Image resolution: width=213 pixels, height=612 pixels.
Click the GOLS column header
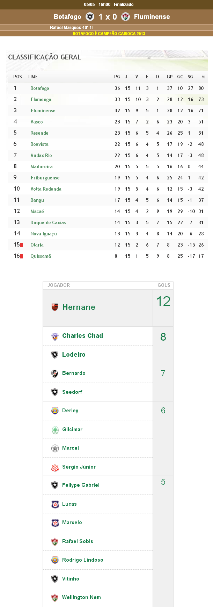(x=164, y=285)
